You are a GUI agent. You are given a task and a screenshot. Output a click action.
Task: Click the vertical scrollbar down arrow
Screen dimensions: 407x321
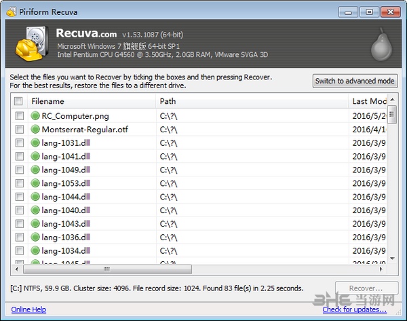pos(392,258)
